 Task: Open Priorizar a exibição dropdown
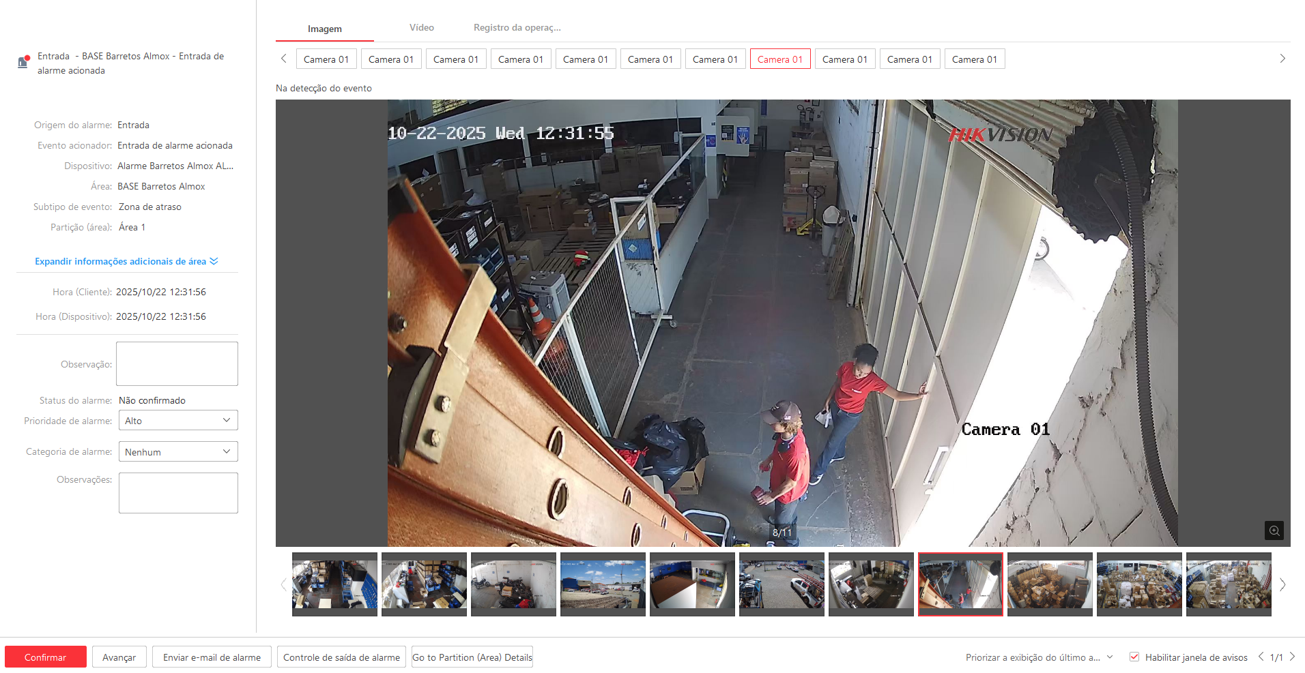click(1039, 657)
